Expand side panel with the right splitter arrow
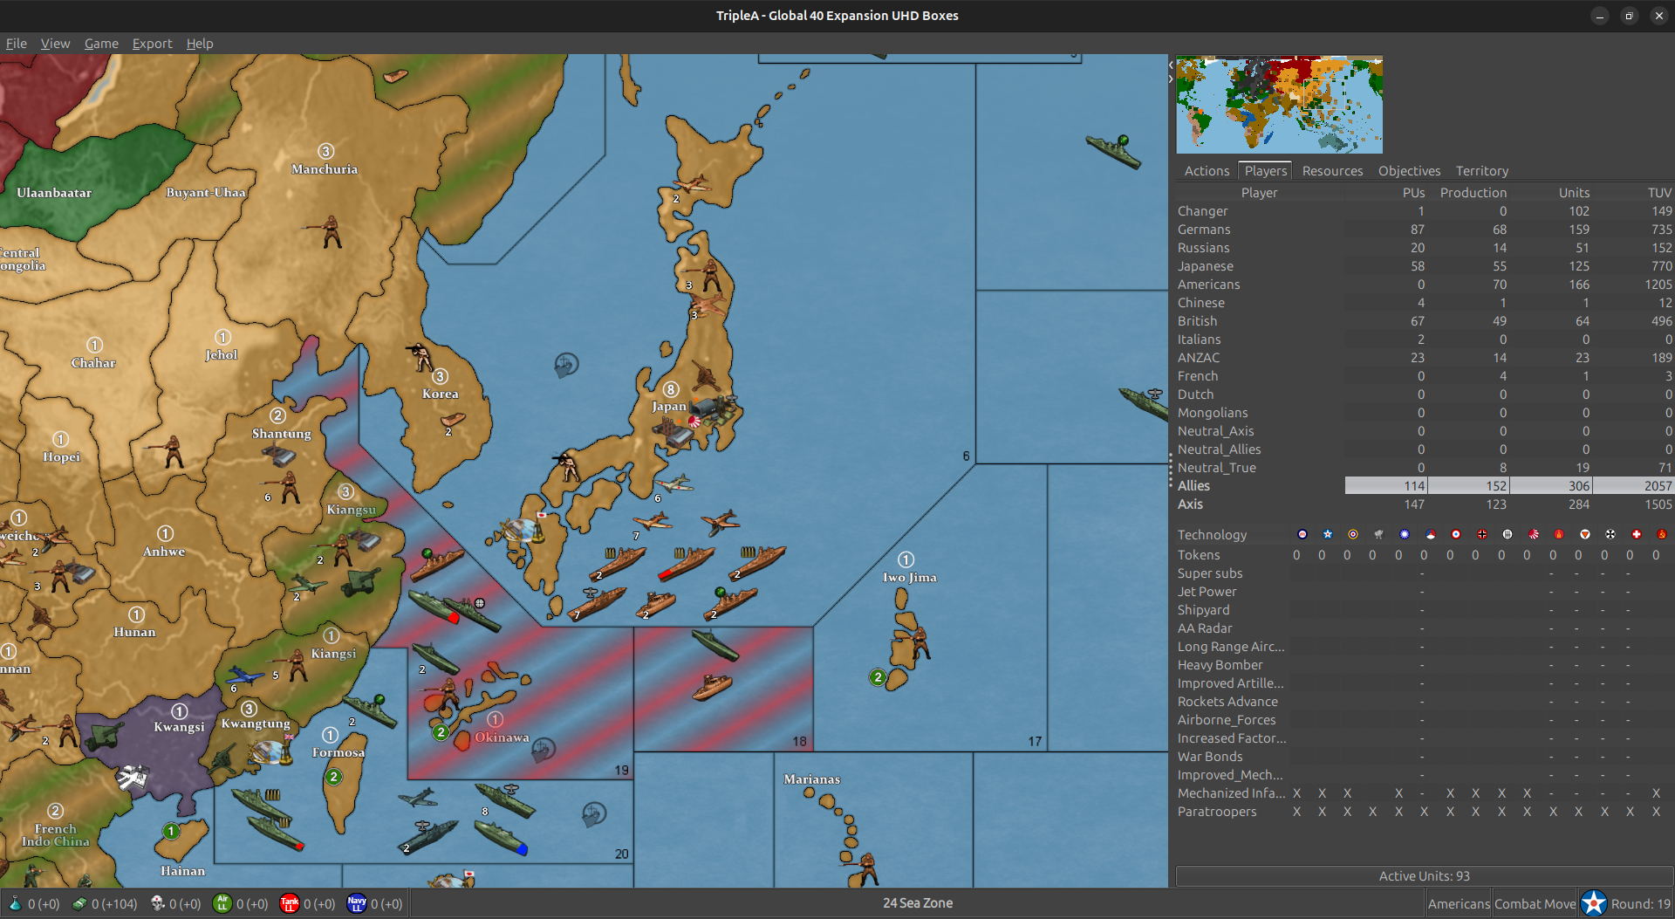 point(1171,79)
